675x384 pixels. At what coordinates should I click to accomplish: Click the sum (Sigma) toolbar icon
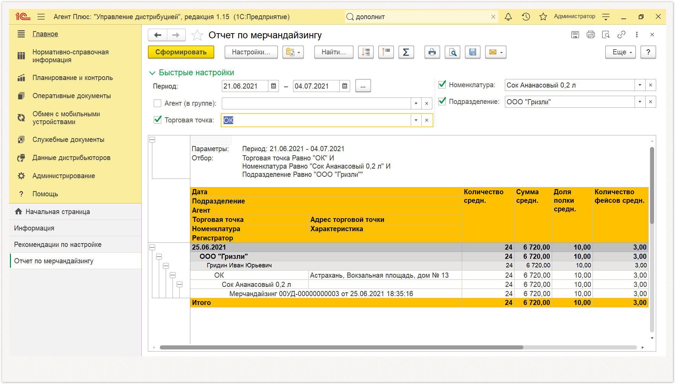click(406, 52)
